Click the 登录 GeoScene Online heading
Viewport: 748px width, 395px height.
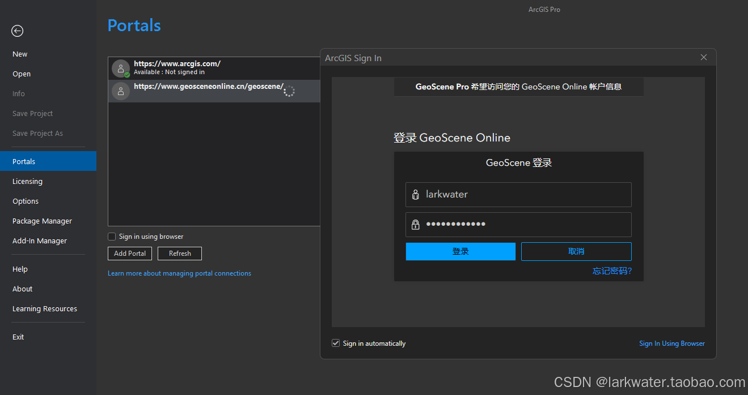click(452, 138)
